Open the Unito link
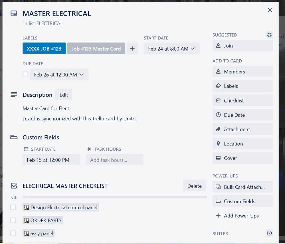The height and width of the screenshot is (244, 285). 130,118
